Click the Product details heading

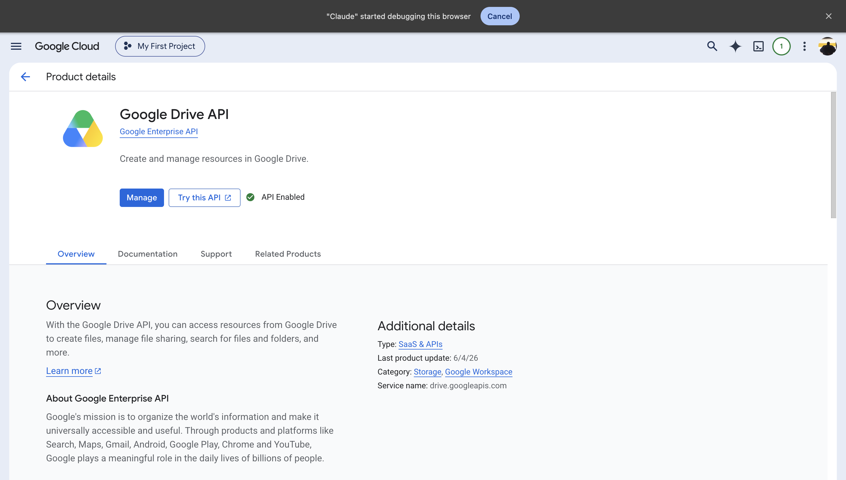[x=81, y=77]
